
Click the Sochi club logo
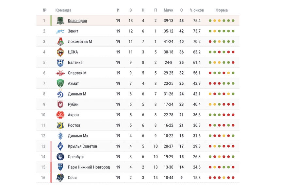[60, 178]
